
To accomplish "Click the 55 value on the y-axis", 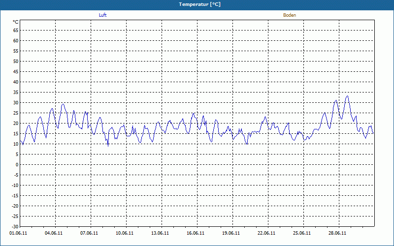I will (x=16, y=51).
